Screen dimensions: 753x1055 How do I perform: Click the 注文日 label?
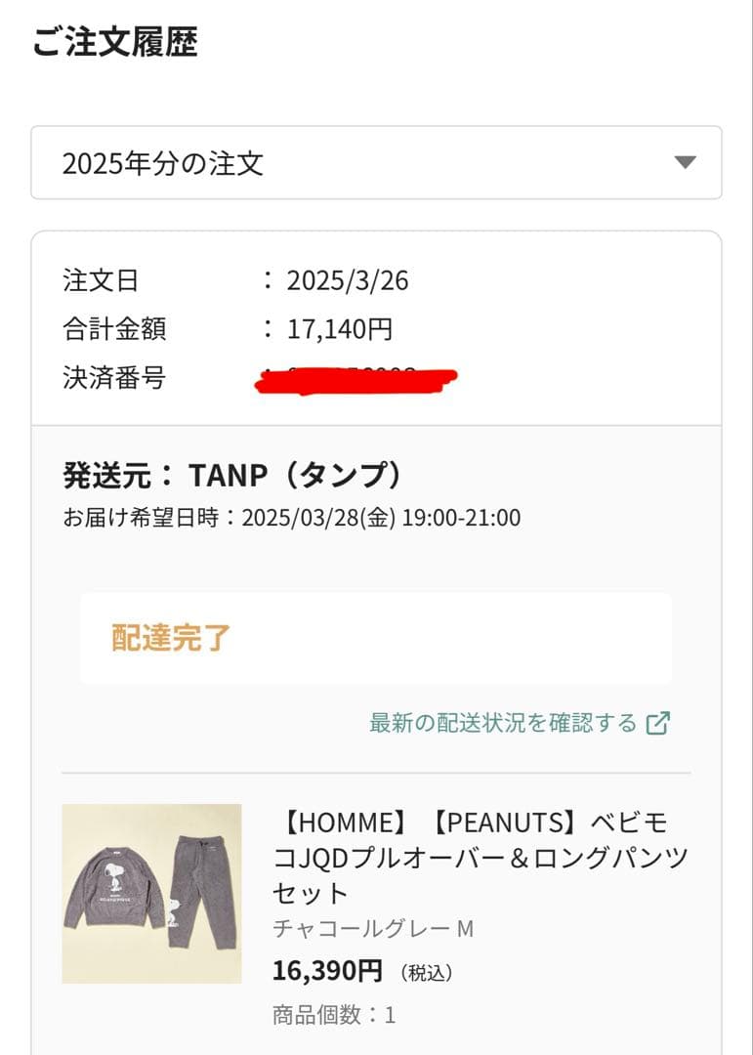pos(101,281)
